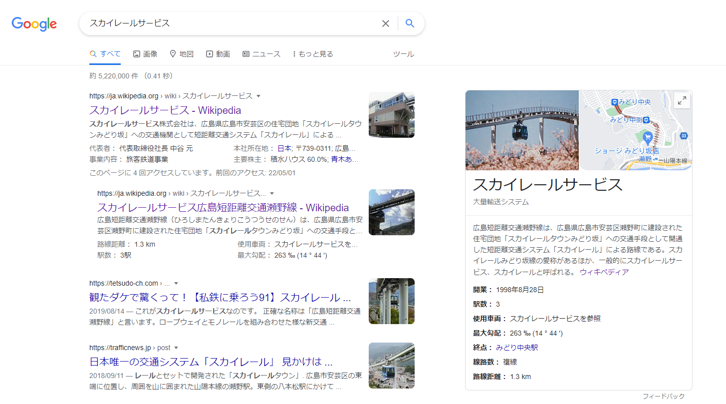The height and width of the screenshot is (404, 726).
Task: Click the 路線距離 1.3 km text in the 瀬野線 result
Action: (x=126, y=244)
